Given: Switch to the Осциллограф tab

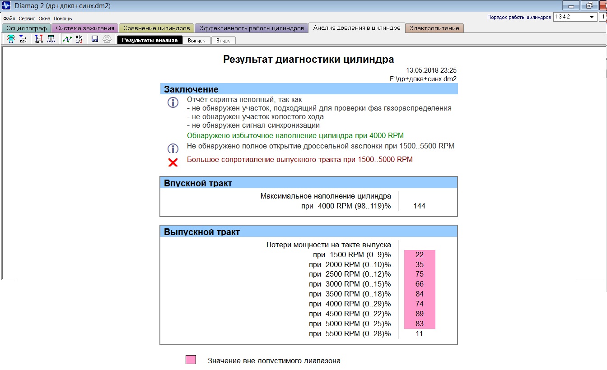Looking at the screenshot, I should (26, 28).
